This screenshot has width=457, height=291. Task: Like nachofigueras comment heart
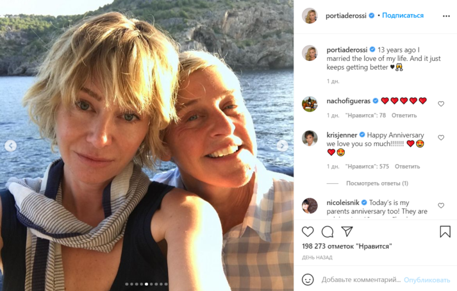[441, 104]
